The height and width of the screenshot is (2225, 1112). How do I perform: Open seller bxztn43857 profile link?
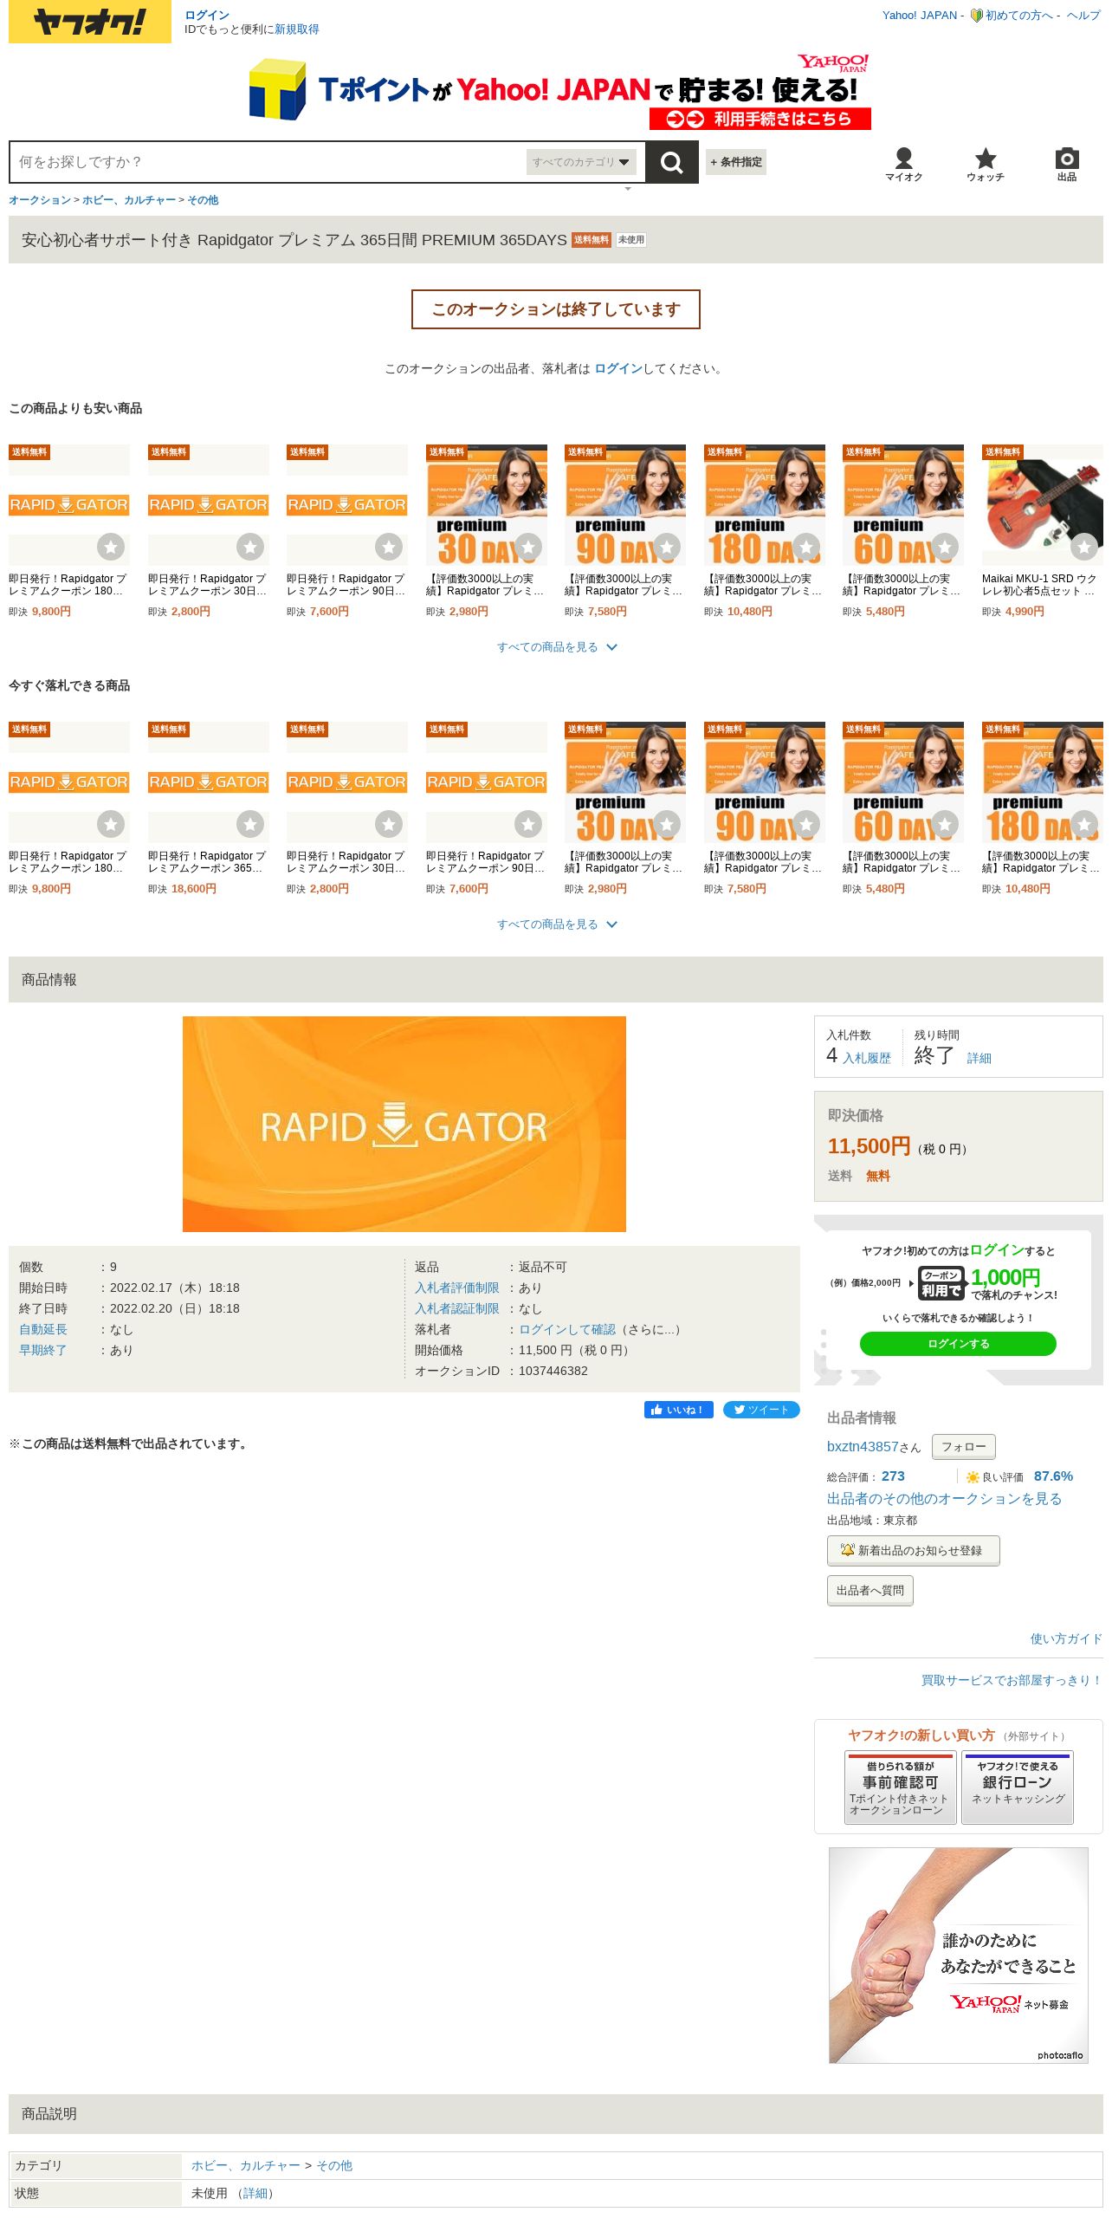tap(863, 1447)
